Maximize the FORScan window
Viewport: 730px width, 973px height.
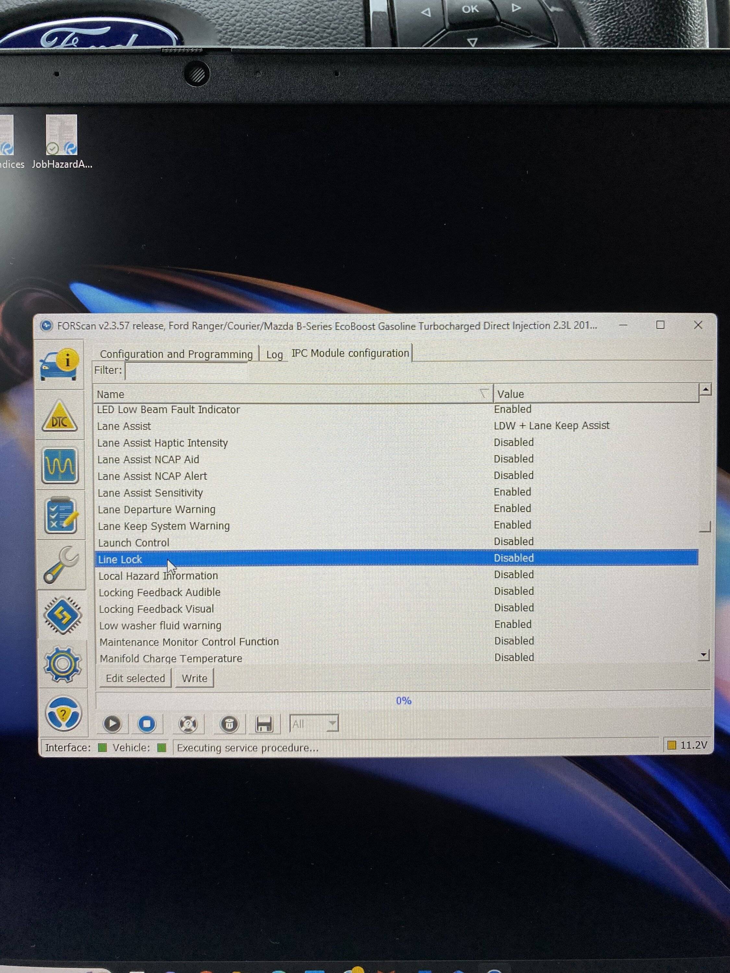tap(660, 325)
